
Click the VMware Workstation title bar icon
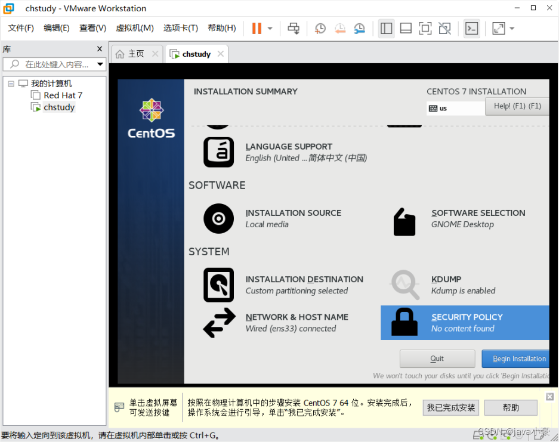tap(8, 8)
